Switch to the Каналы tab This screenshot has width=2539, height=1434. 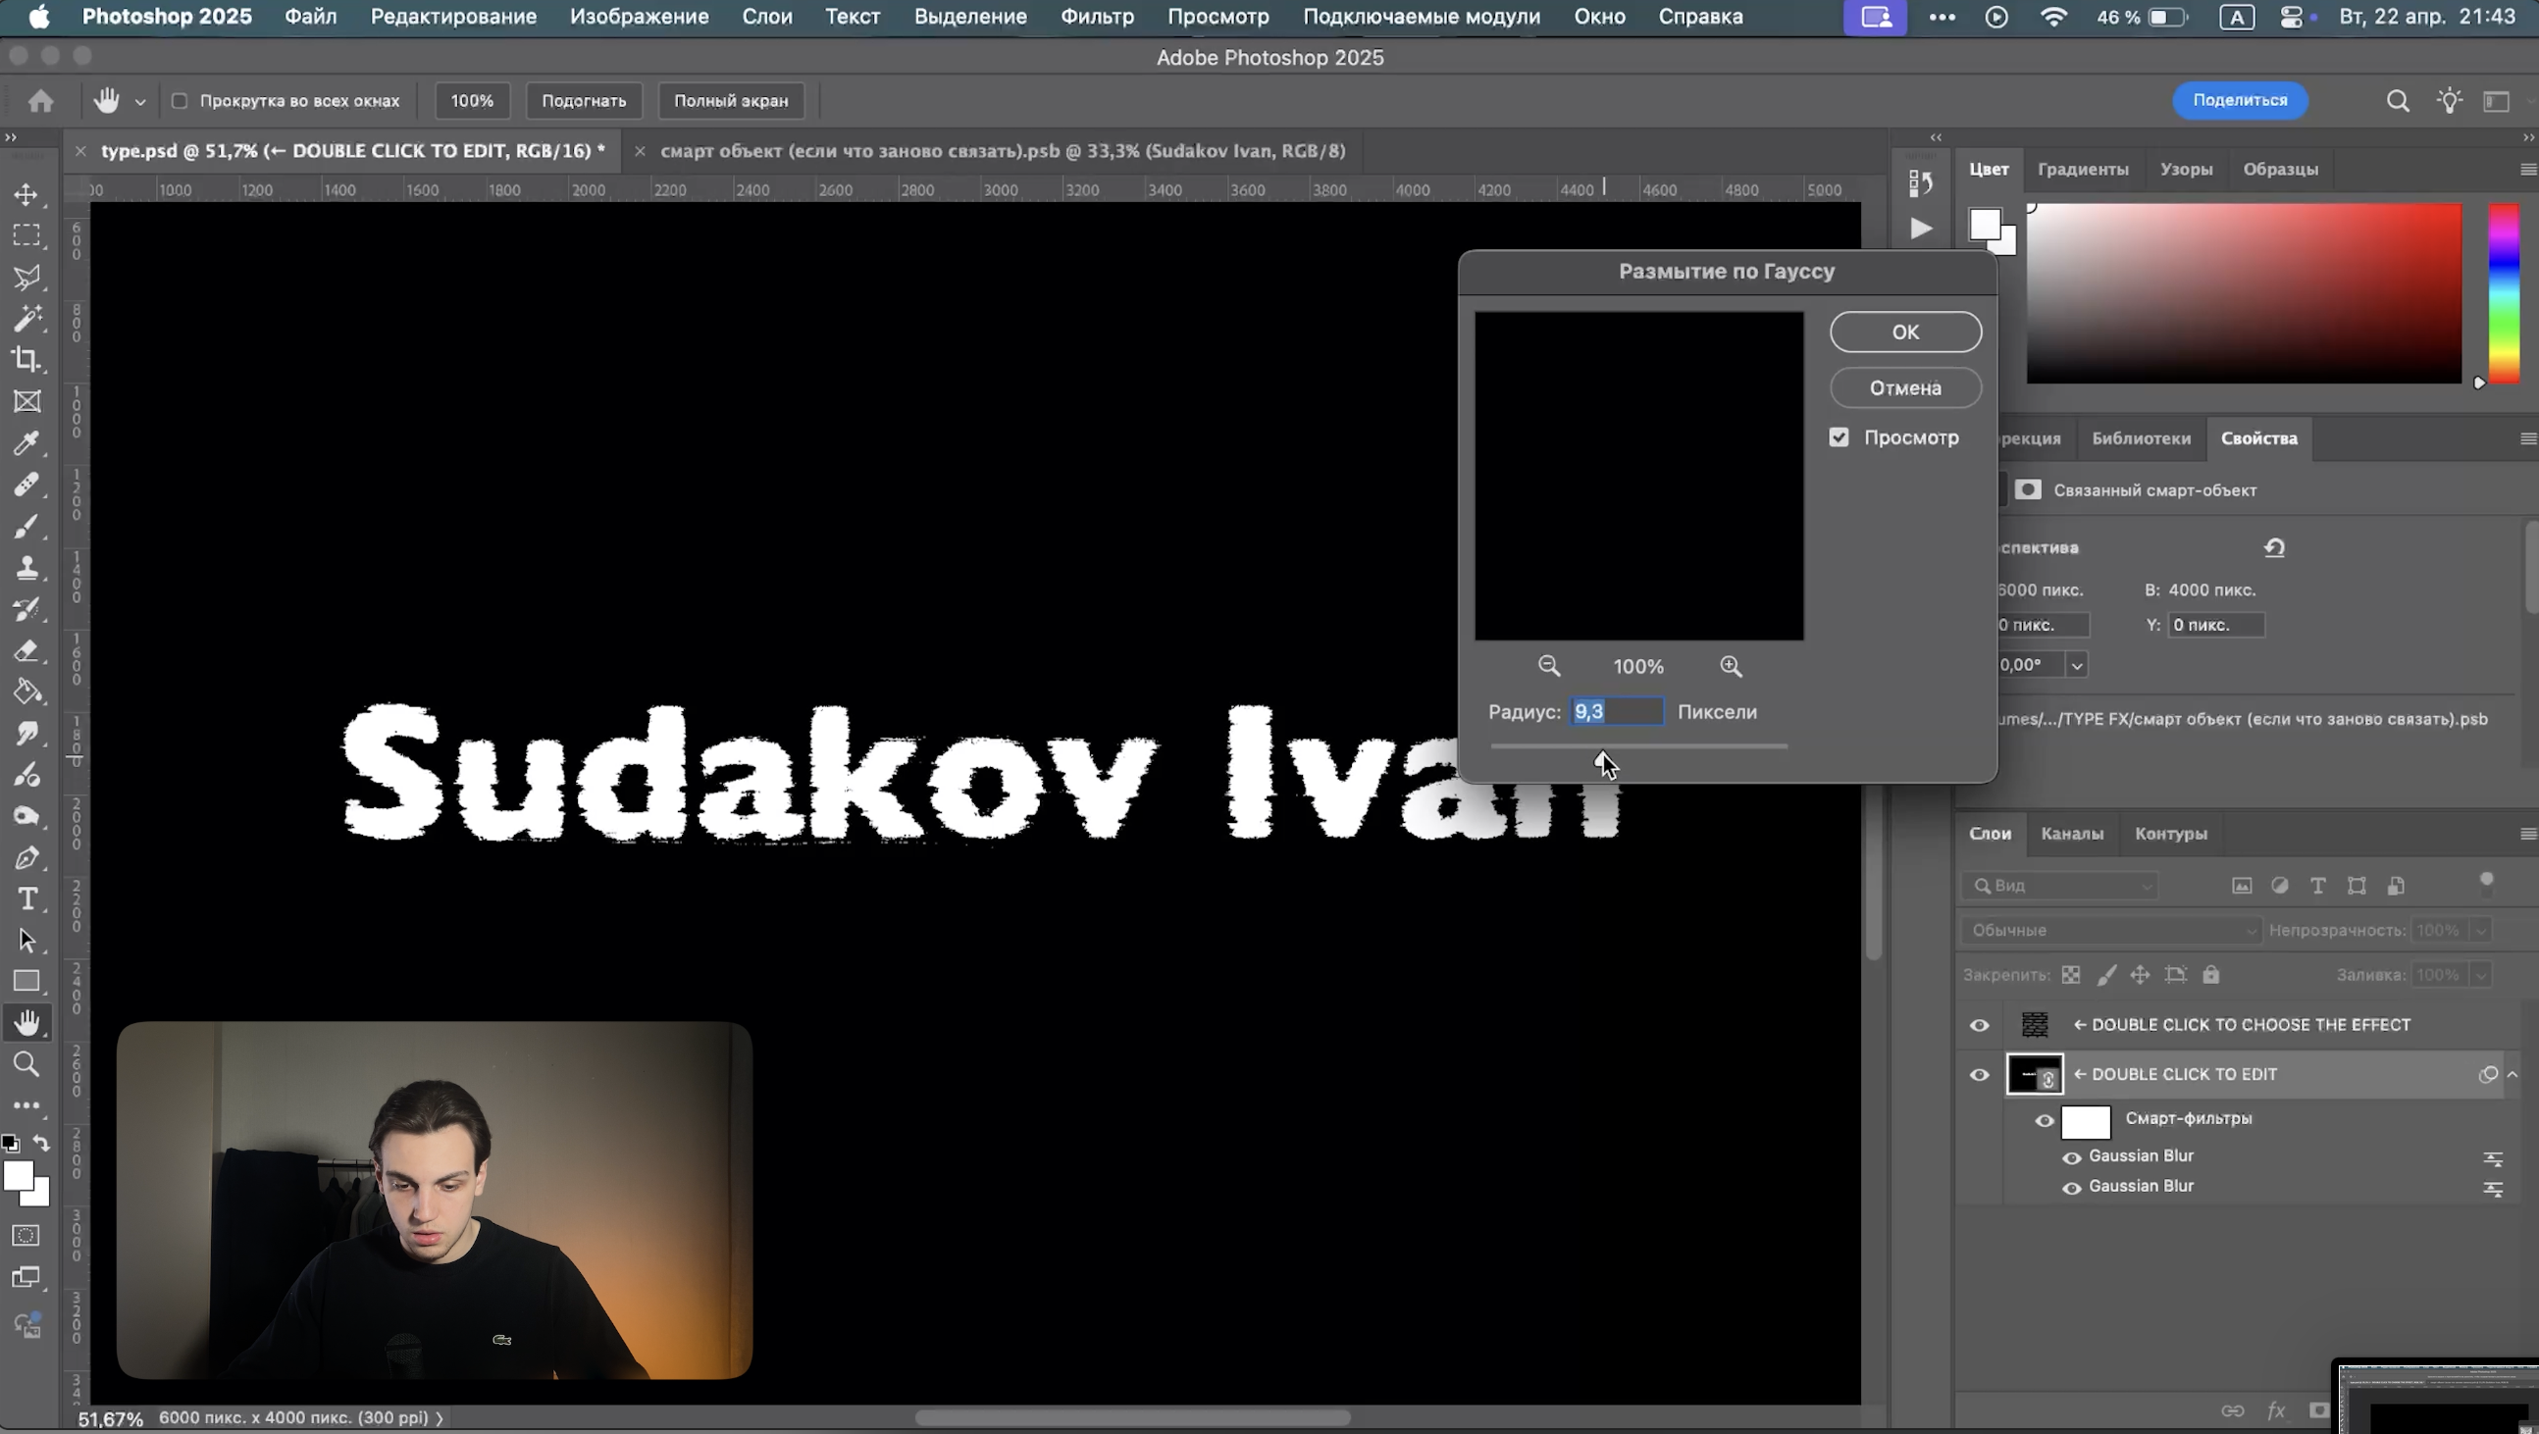pos(2072,834)
